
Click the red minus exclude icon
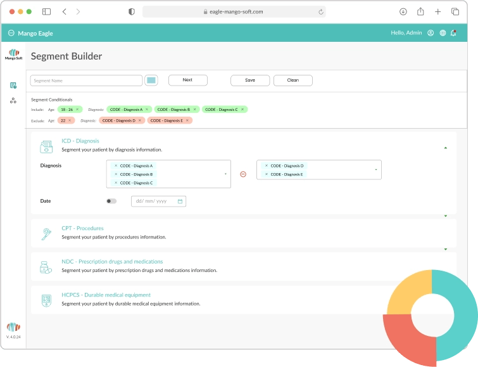point(243,174)
